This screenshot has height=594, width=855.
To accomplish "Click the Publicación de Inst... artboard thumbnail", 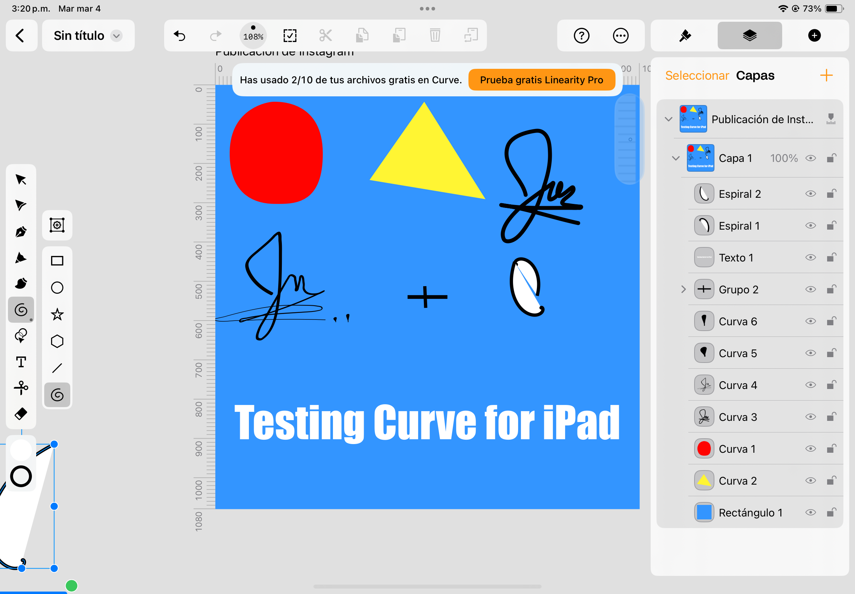I will point(693,119).
